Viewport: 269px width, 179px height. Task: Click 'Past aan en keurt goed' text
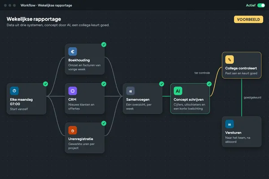[241, 73]
